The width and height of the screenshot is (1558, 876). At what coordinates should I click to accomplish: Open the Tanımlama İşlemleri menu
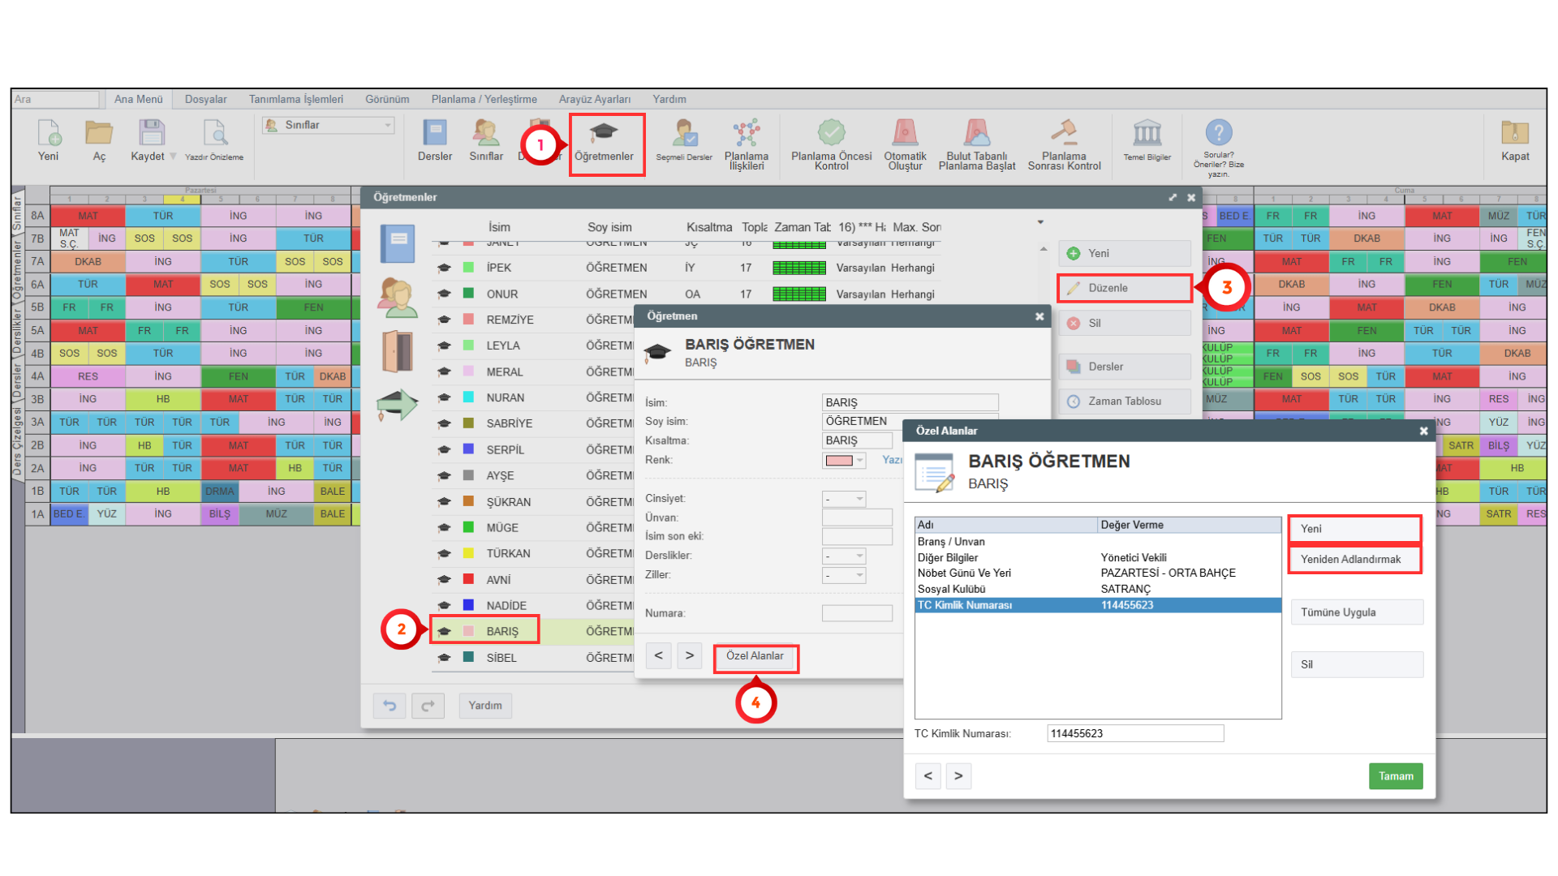point(295,99)
